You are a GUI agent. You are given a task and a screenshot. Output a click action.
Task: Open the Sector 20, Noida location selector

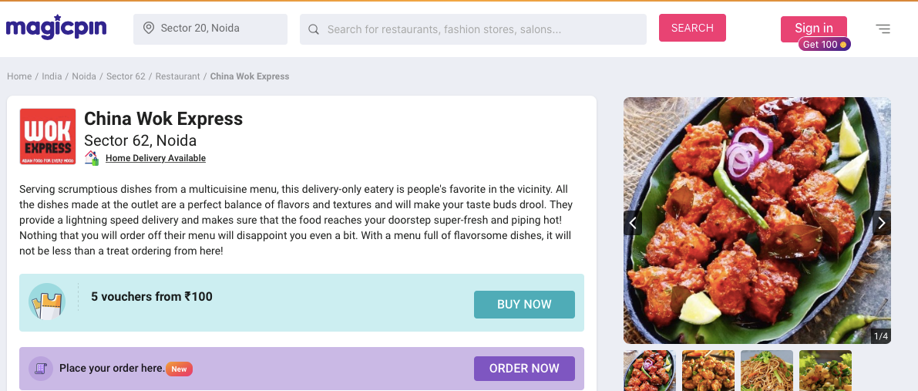click(210, 29)
